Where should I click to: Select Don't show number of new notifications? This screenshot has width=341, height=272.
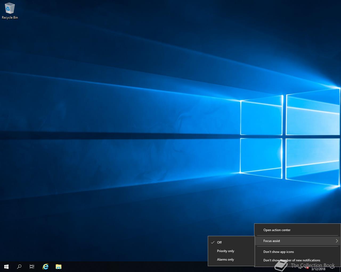[298, 260]
